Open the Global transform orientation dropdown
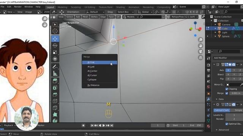 pos(145,12)
